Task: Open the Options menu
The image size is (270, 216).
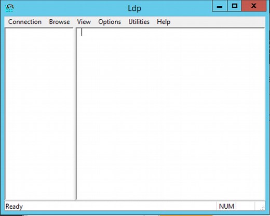Action: click(x=110, y=22)
